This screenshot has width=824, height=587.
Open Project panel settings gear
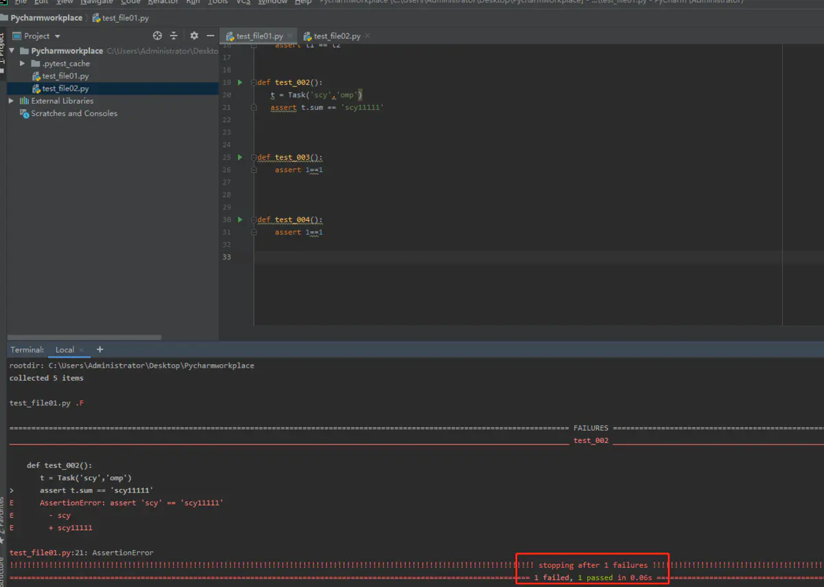(194, 36)
